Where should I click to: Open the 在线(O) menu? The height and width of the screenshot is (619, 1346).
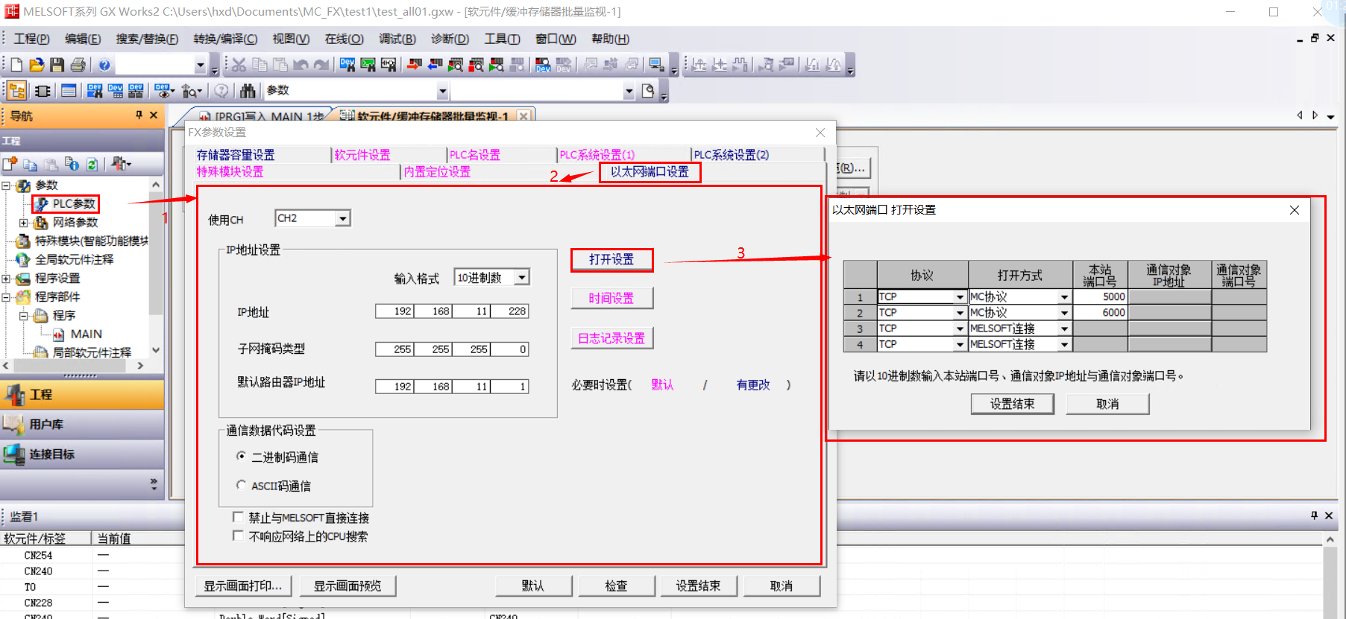click(344, 39)
